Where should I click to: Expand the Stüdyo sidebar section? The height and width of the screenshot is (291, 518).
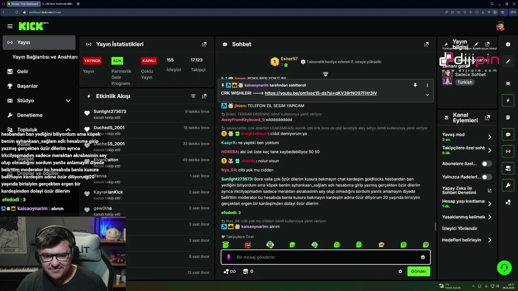pos(68,101)
